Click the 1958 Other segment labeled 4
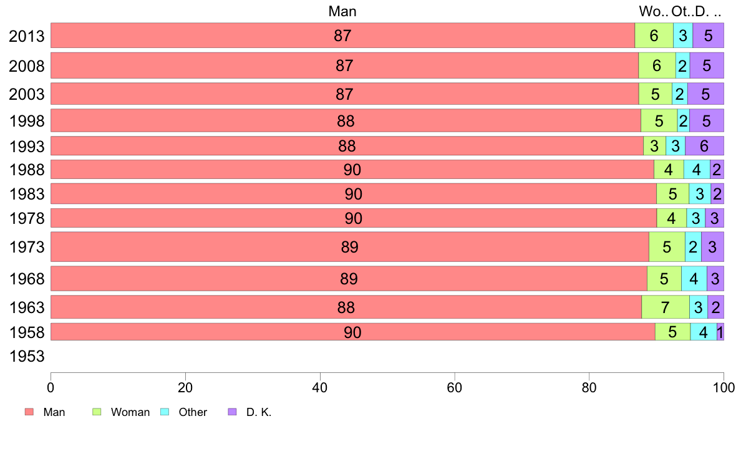 704,332
